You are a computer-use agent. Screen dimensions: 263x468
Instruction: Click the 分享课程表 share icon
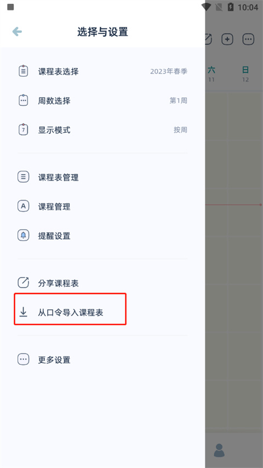point(23,283)
